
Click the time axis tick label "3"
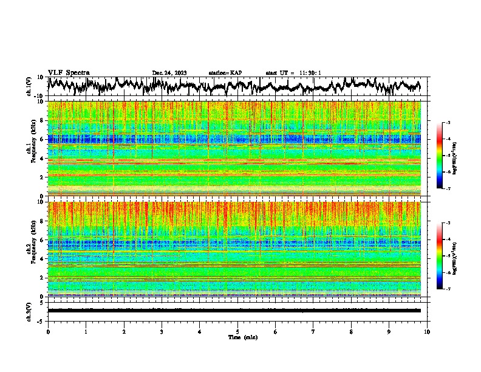(x=162, y=332)
